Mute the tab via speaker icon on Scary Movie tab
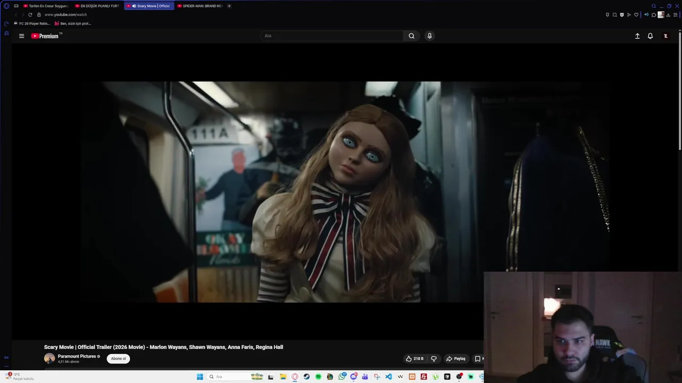The width and height of the screenshot is (682, 383). [134, 6]
